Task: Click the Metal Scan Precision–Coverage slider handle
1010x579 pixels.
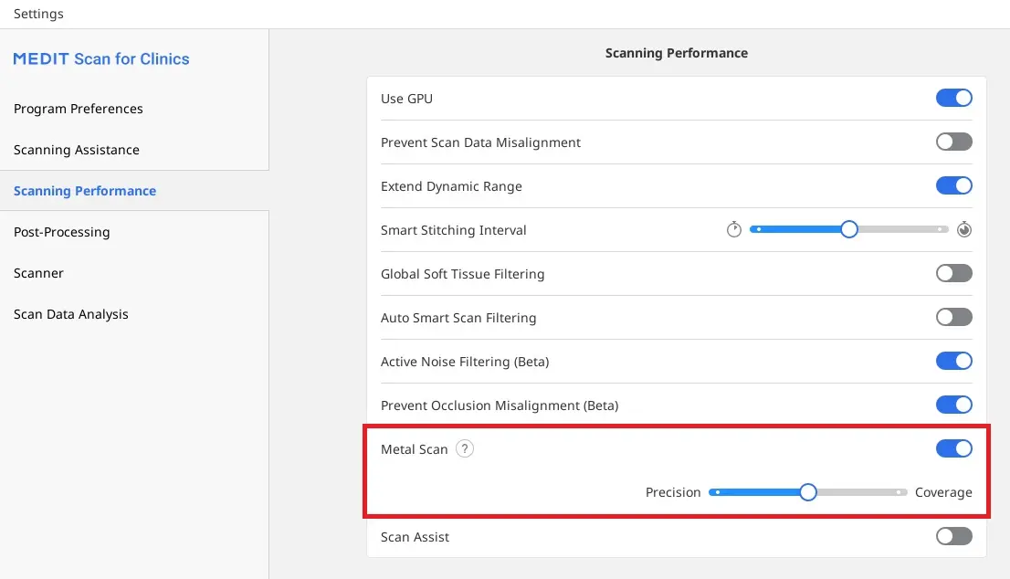Action: tap(808, 492)
